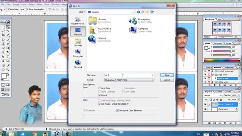
Task: Switch to the Channels tab
Action: (219, 91)
